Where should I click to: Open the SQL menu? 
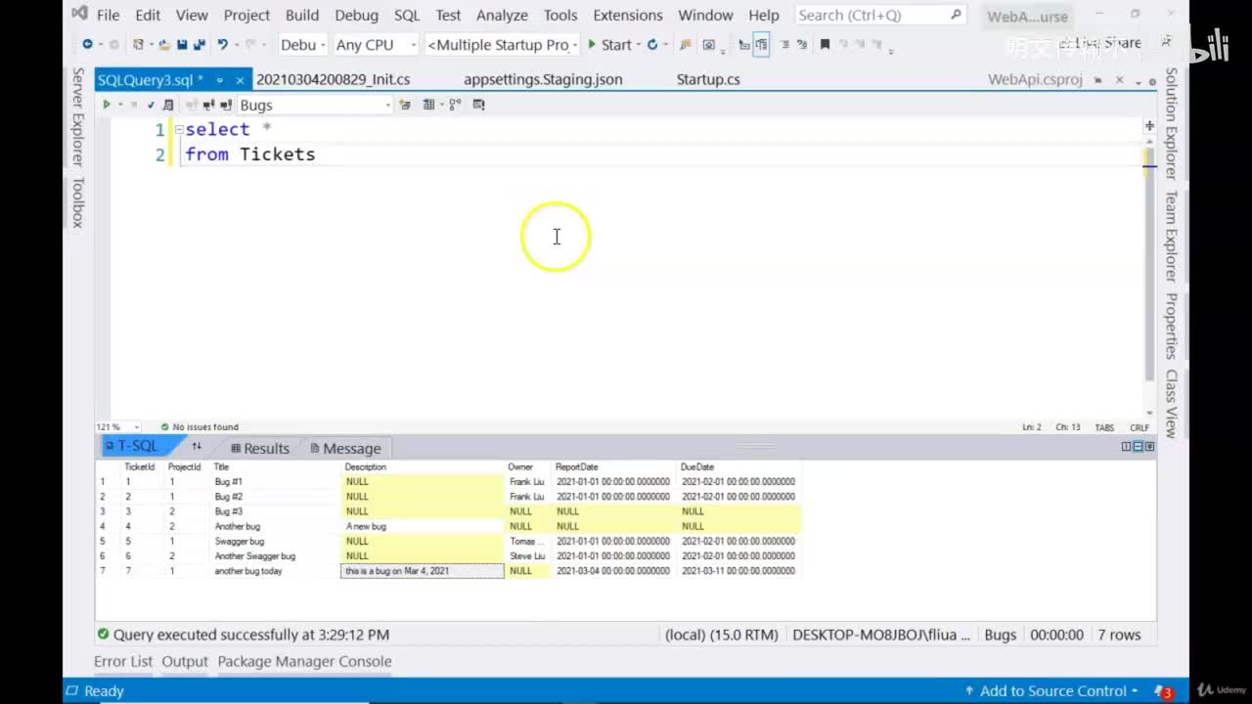407,15
